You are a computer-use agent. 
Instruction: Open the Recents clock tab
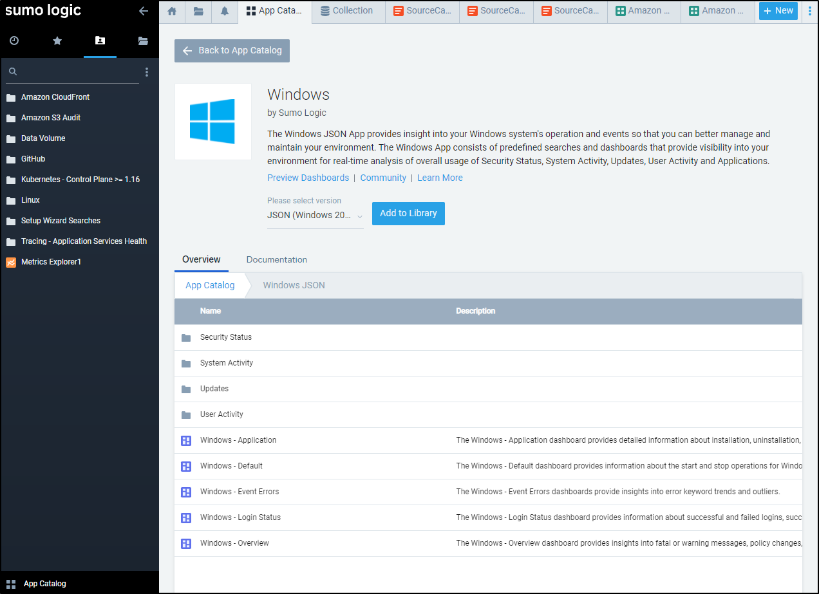click(14, 41)
